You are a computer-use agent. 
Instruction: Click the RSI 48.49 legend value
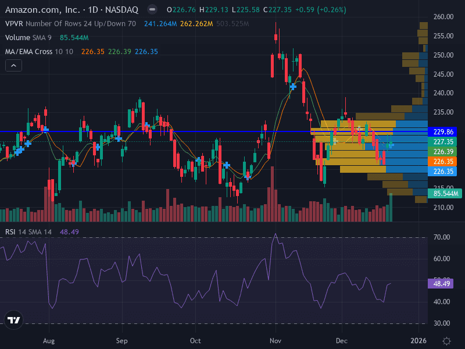tap(69, 232)
